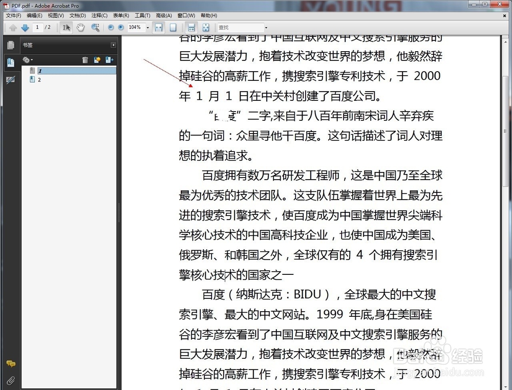The image size is (512, 390).
Task: Open the Comments panel icon
Action: tap(11, 363)
